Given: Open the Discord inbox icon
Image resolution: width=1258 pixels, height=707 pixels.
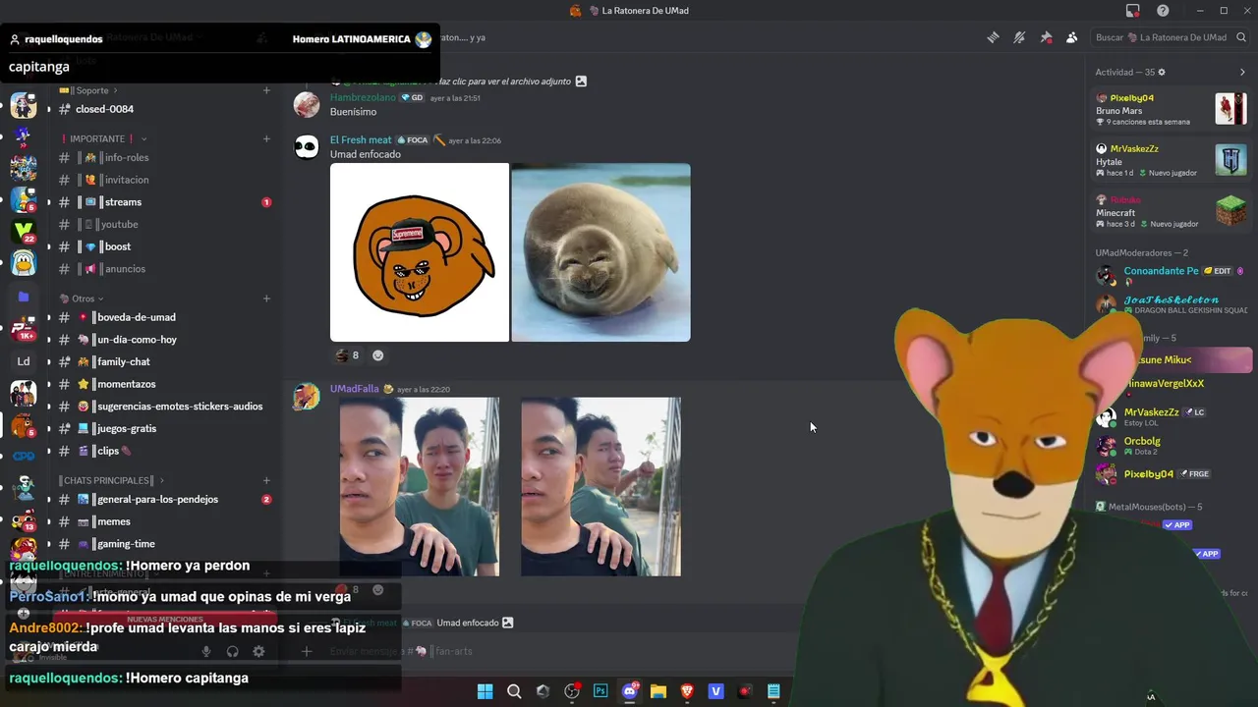Looking at the screenshot, I should coord(1133,11).
